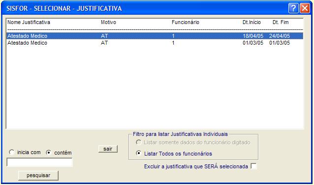
Task: Select Atestado Medico row dated 01/03/05
Action: 155,43
